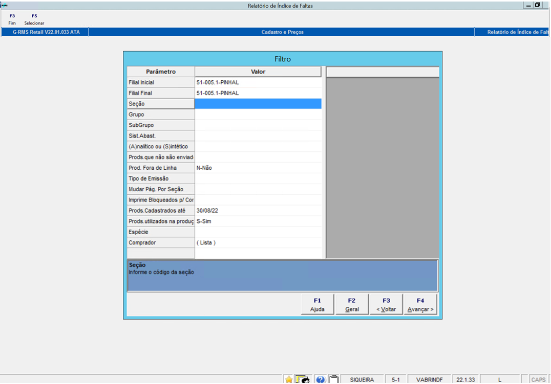The height and width of the screenshot is (384, 551).
Task: Select the Filial Final value field
Action: coord(258,93)
